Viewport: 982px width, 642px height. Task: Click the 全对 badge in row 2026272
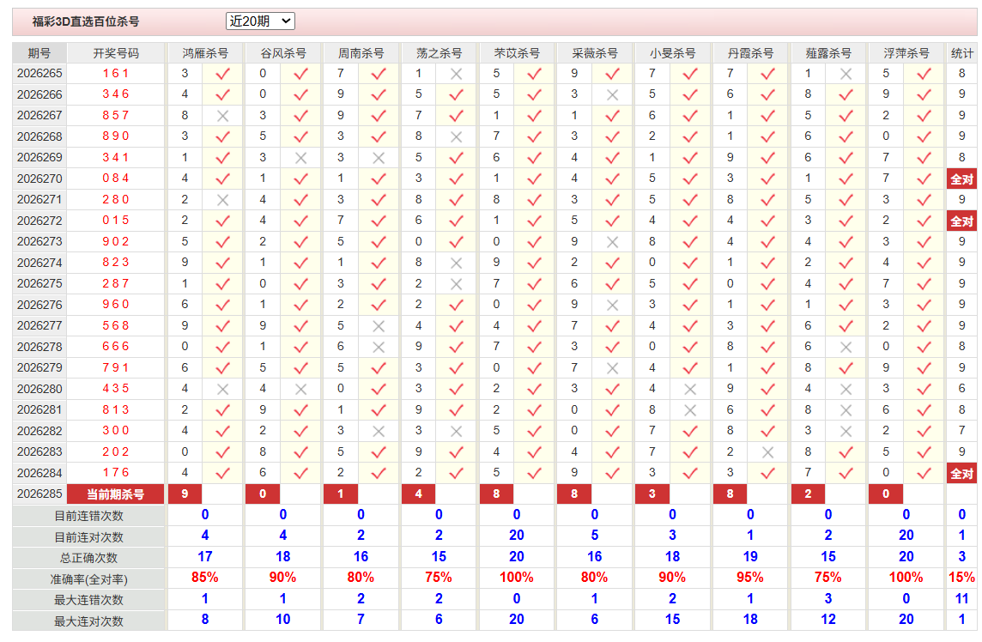pos(961,221)
